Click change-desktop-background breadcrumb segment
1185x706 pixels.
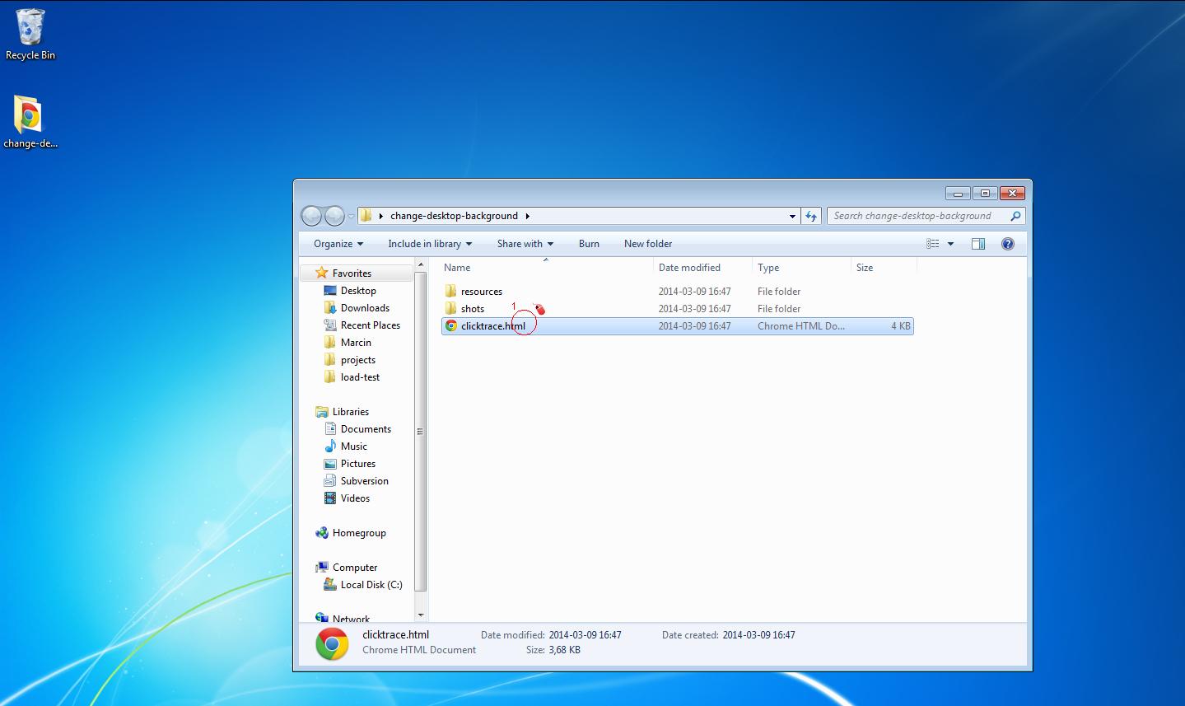point(454,216)
